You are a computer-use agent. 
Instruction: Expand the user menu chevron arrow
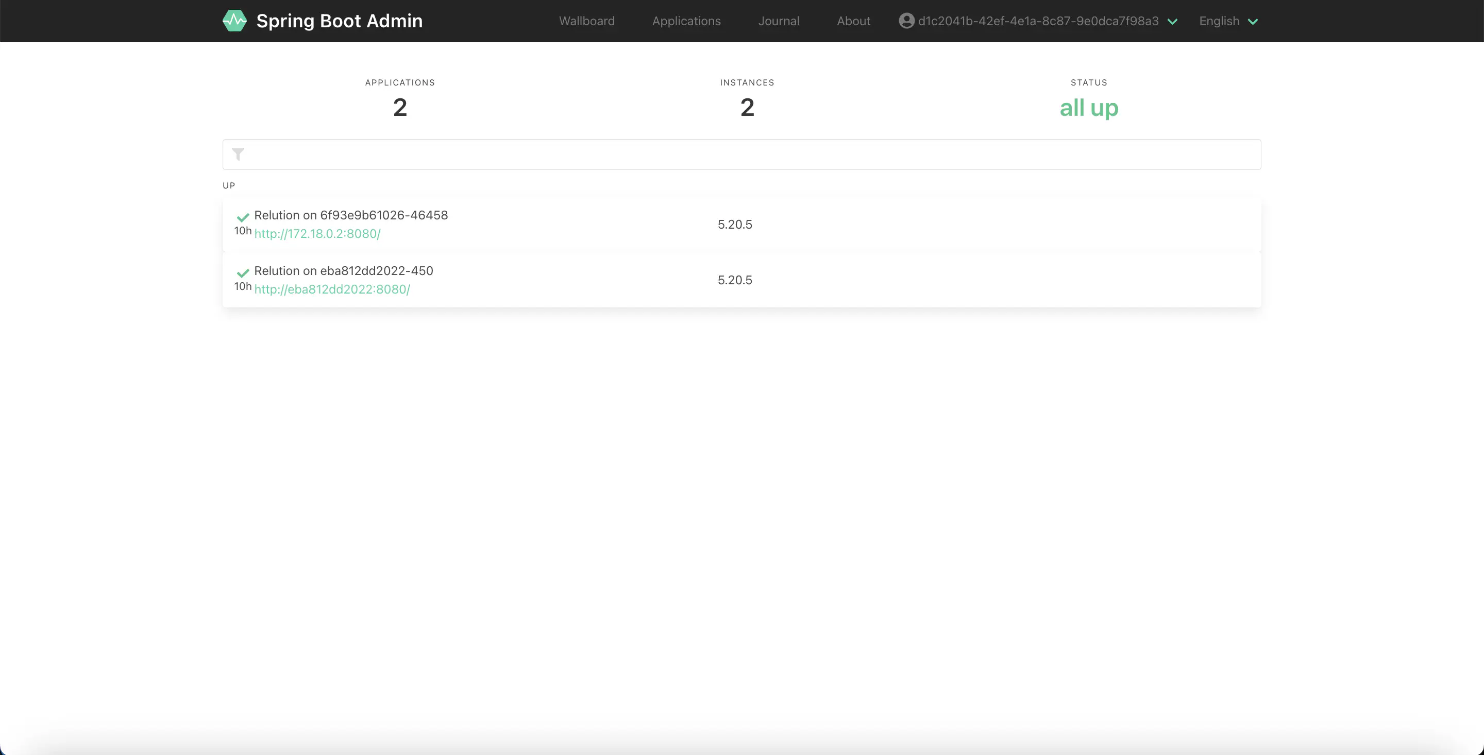coord(1172,22)
